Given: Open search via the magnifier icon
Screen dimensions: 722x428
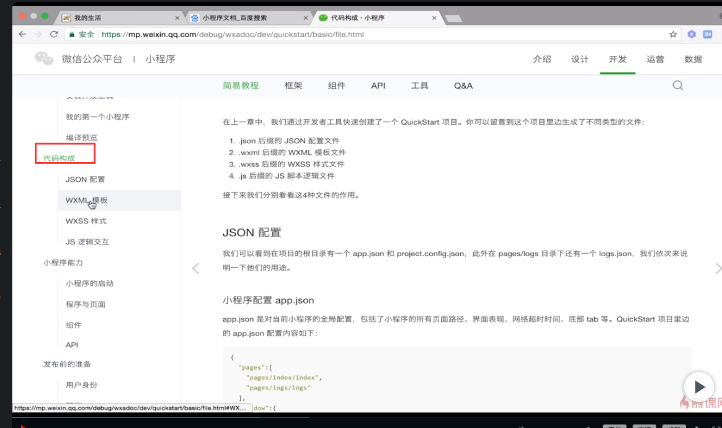Looking at the screenshot, I should (x=677, y=85).
